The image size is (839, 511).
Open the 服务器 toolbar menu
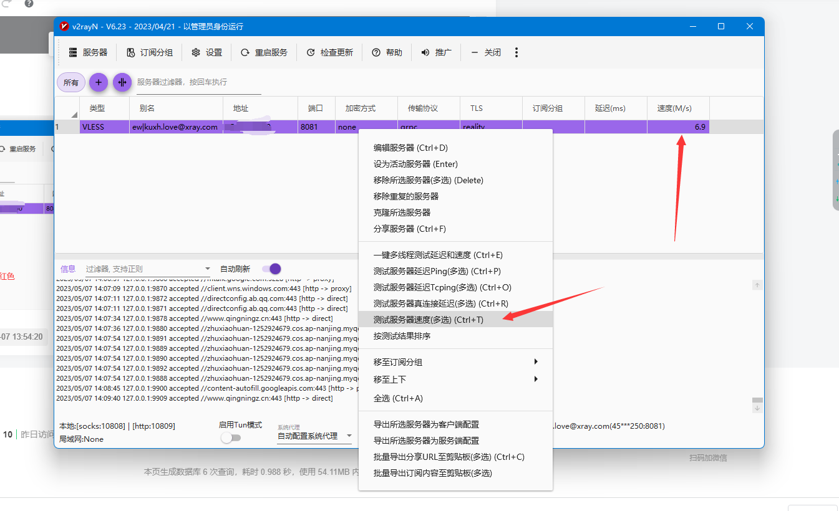[88, 52]
